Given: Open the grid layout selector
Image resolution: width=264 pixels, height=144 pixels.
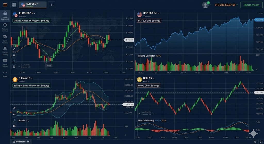Looking at the screenshot, I should [x=14, y=5].
